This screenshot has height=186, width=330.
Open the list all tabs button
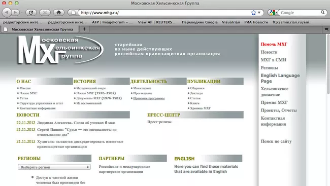coord(326,29)
